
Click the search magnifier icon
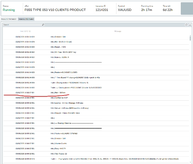pyautogui.click(x=43, y=25)
